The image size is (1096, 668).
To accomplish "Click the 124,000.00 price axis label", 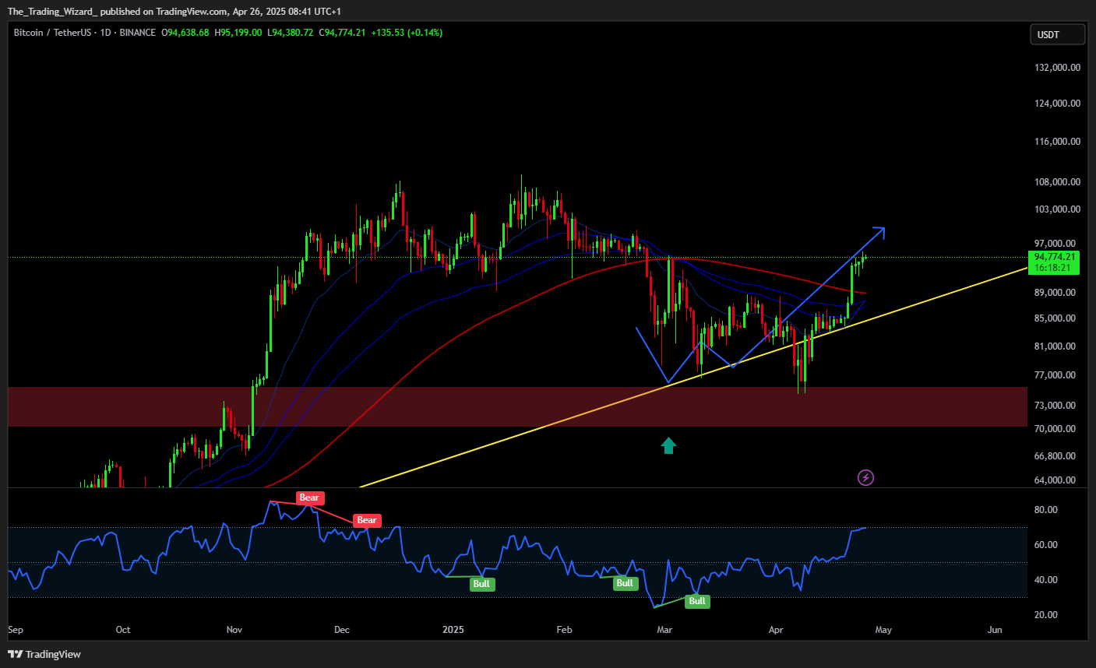I will coord(1057,104).
